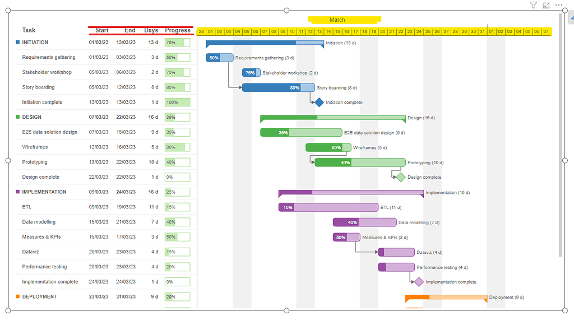Click the blue INITIATION category square
The height and width of the screenshot is (325, 574).
tap(17, 42)
